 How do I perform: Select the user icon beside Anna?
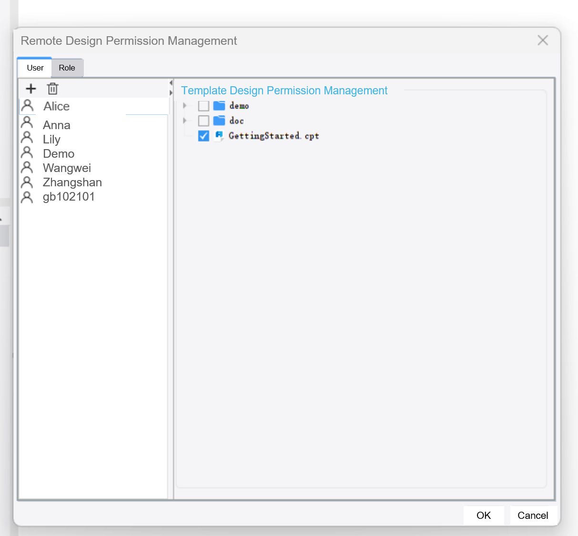coord(27,123)
